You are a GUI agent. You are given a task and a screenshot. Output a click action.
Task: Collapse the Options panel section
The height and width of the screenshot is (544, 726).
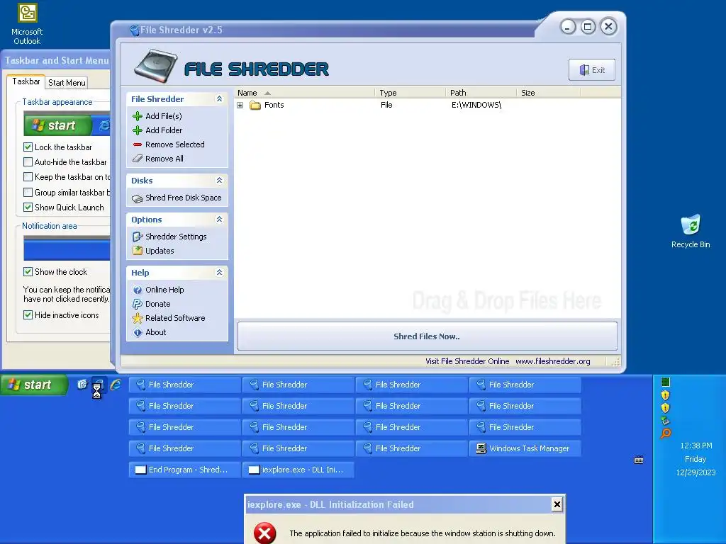coord(220,220)
